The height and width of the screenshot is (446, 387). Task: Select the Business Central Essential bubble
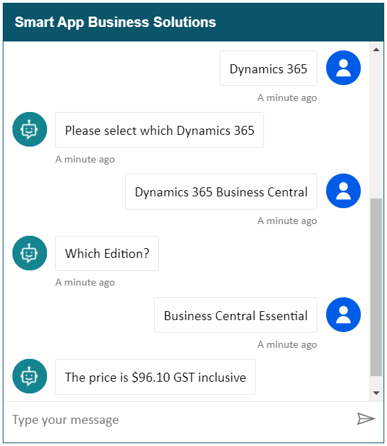(x=236, y=315)
